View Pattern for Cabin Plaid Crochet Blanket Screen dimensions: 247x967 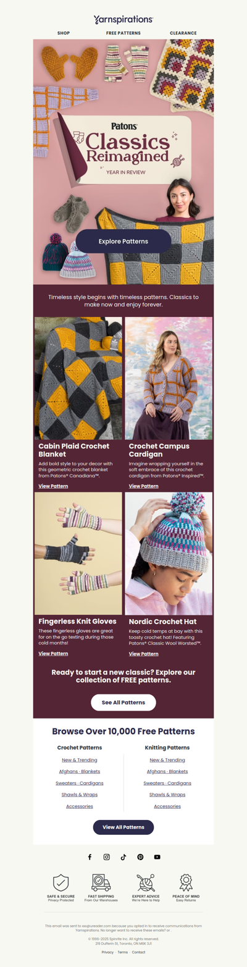pos(53,486)
